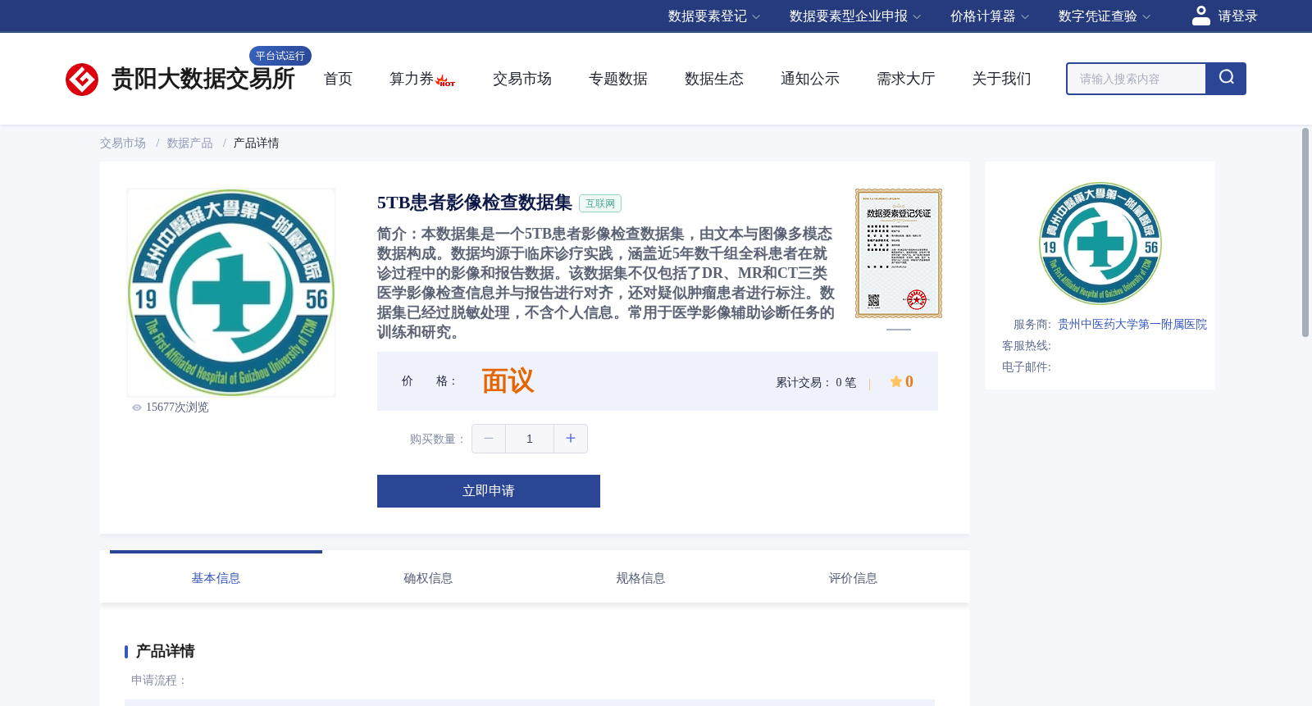
Task: Click the 累计交易: 0笔 text
Action: [x=816, y=383]
